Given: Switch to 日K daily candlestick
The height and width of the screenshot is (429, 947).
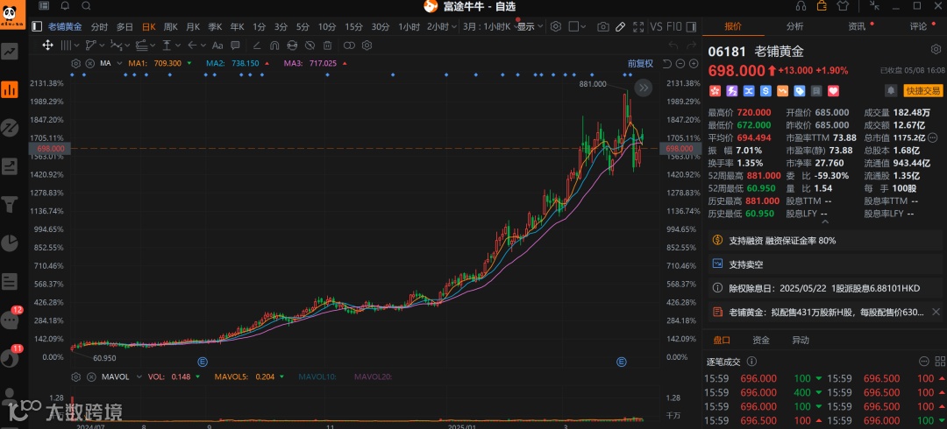Looking at the screenshot, I should [148, 26].
